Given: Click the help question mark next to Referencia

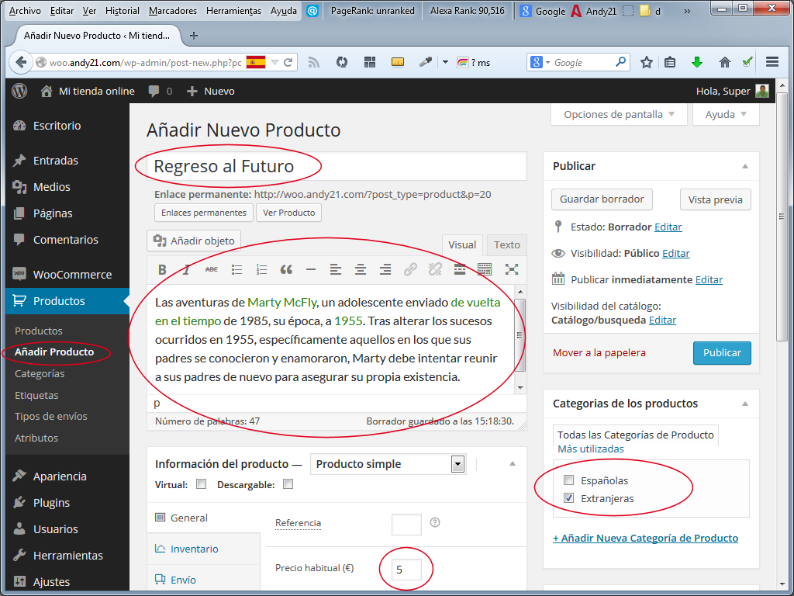Looking at the screenshot, I should pos(434,522).
